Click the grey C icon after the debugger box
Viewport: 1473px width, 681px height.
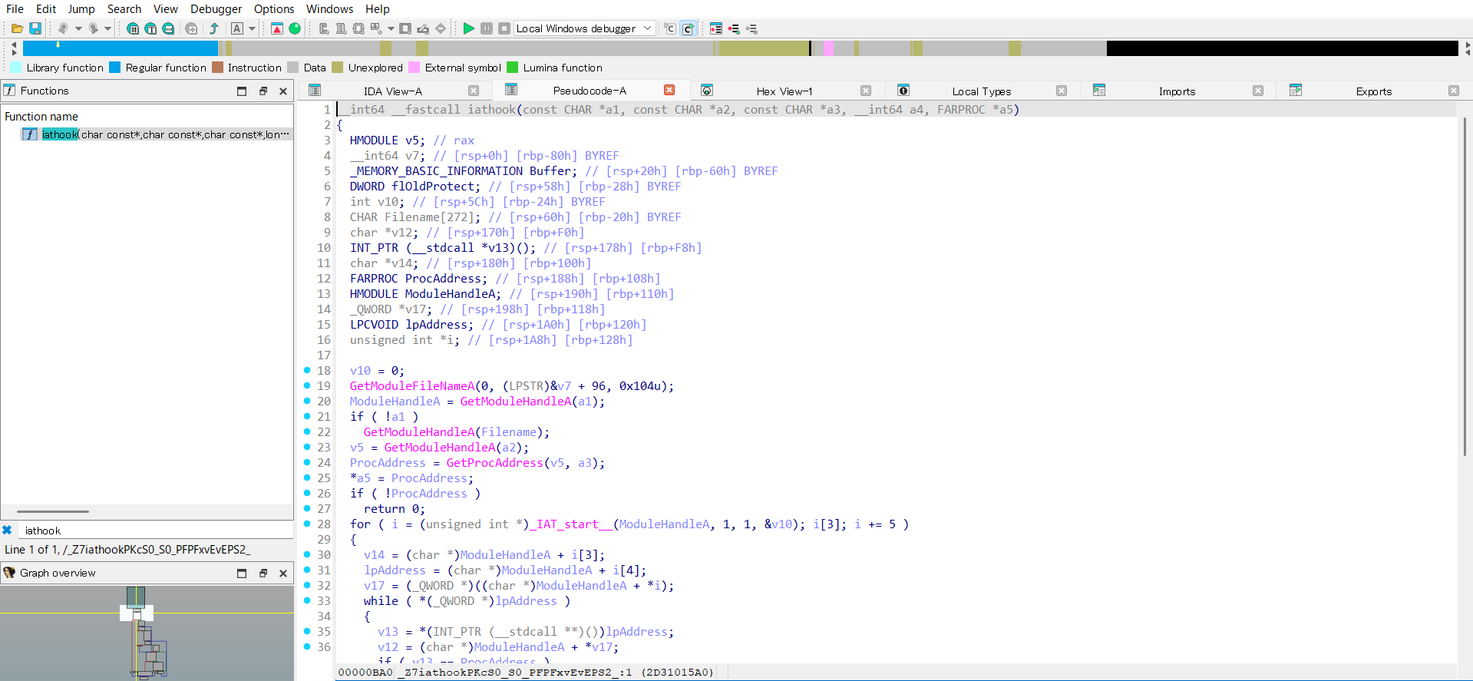pyautogui.click(x=670, y=28)
